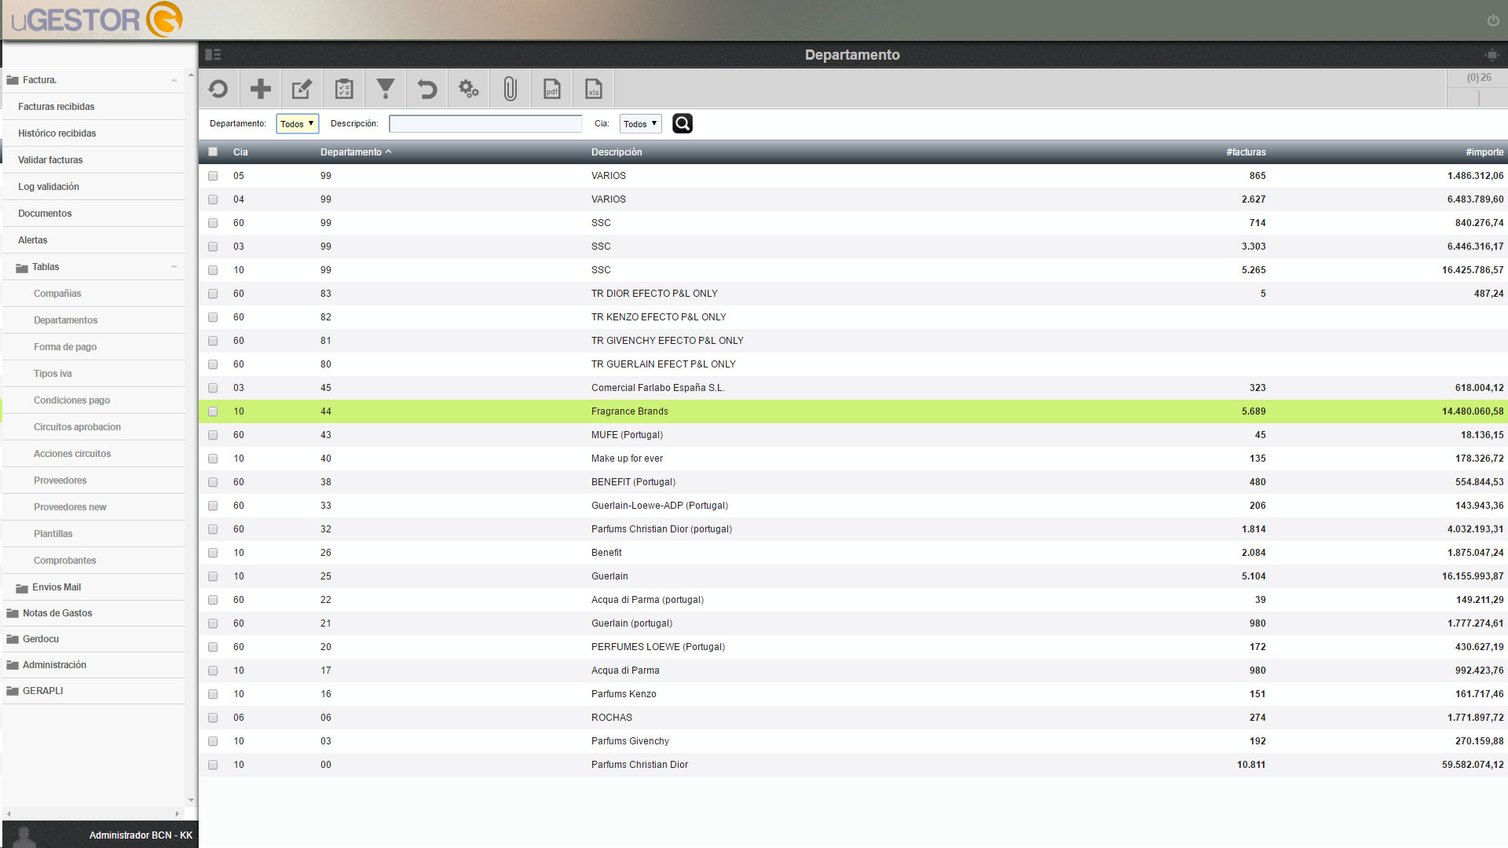Export the table to PDF
The image size is (1508, 848).
[x=551, y=89]
